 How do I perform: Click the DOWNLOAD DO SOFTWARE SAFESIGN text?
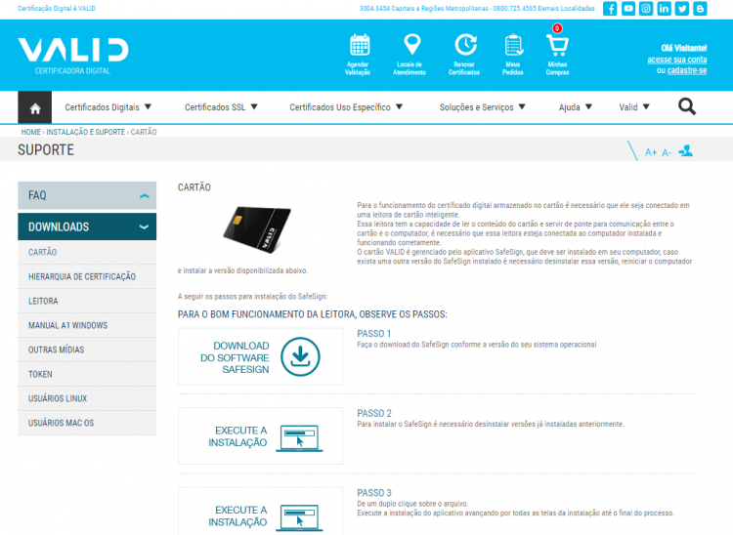pyautogui.click(x=235, y=357)
